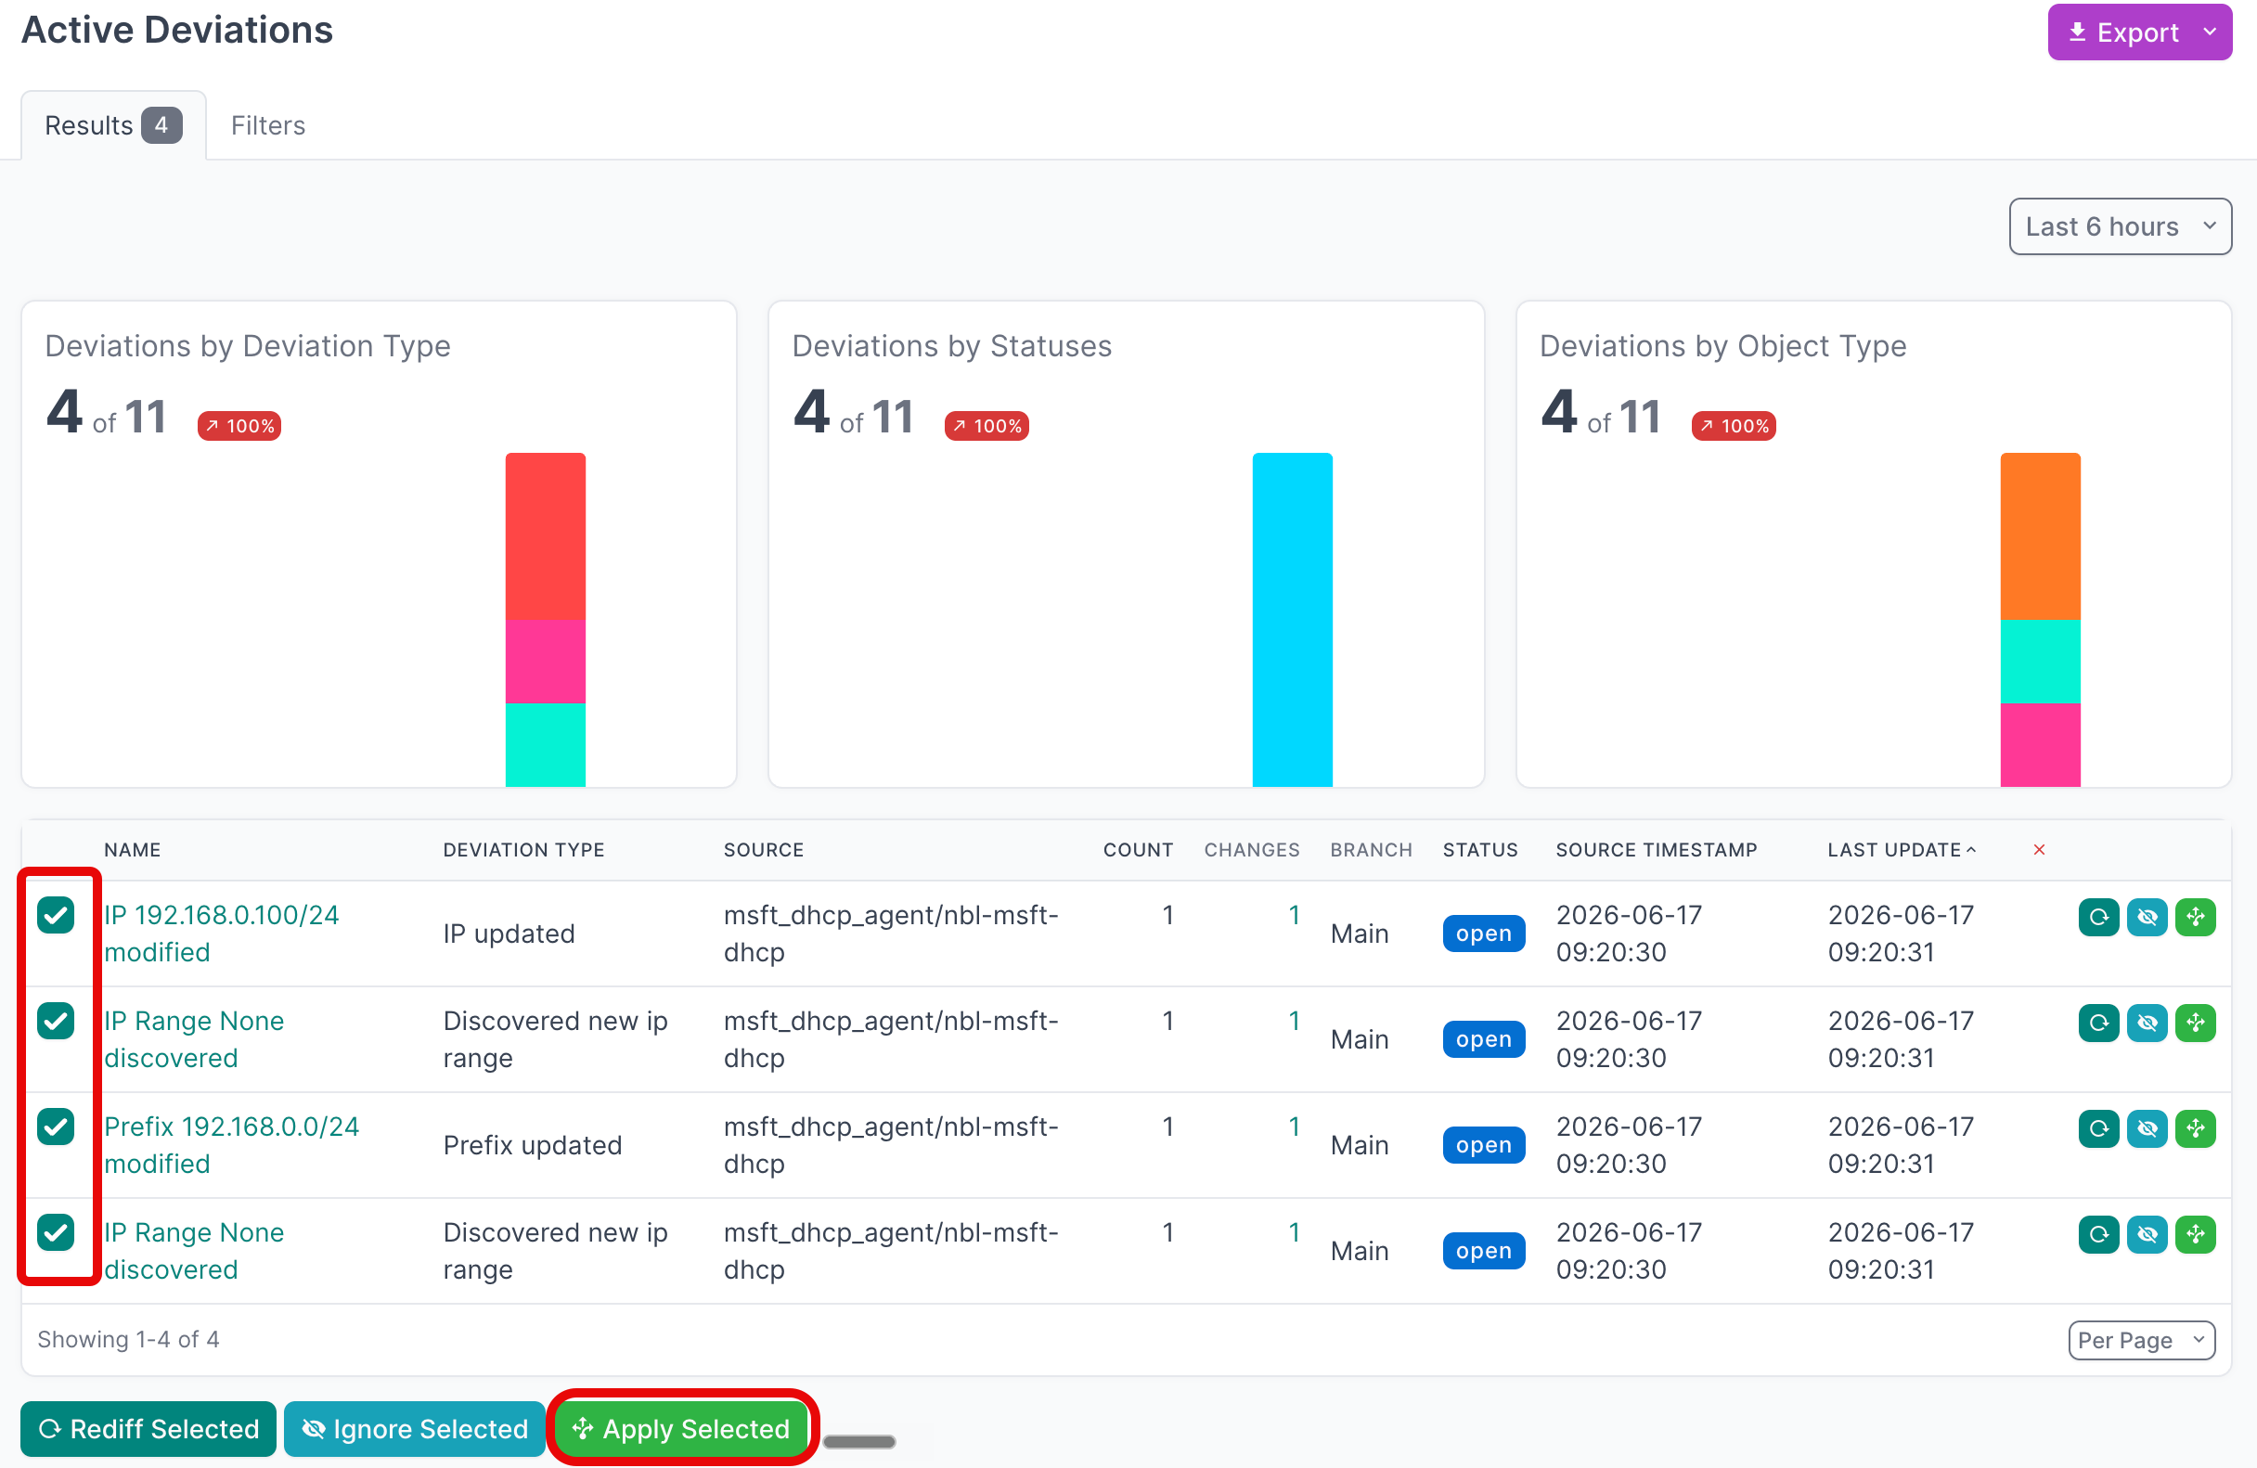The image size is (2257, 1468).
Task: Open the Last 6 hours dropdown
Action: click(2120, 226)
